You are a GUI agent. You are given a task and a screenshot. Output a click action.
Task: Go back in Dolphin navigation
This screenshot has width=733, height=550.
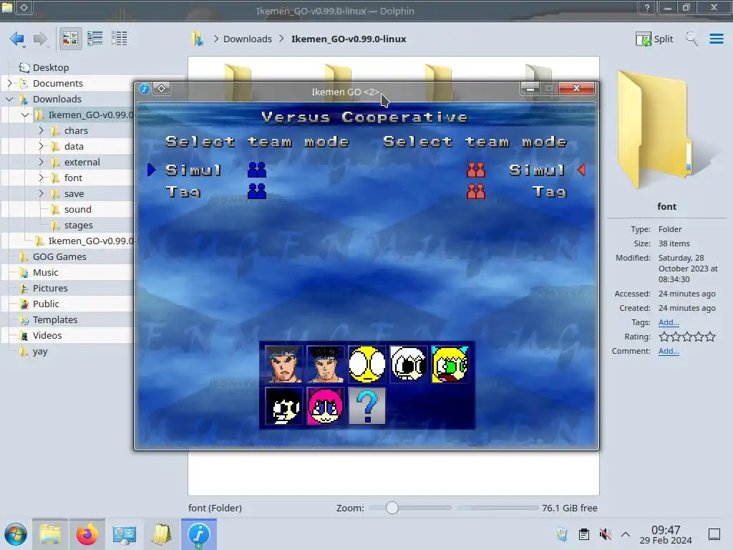[x=17, y=39]
